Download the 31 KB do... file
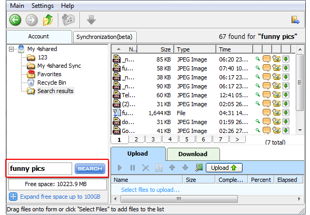This screenshot has height=215, width=310. [x=286, y=121]
